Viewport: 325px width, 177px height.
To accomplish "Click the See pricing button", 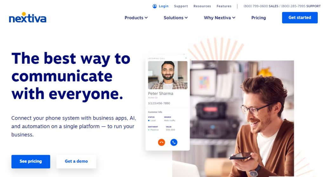I will pyautogui.click(x=31, y=161).
